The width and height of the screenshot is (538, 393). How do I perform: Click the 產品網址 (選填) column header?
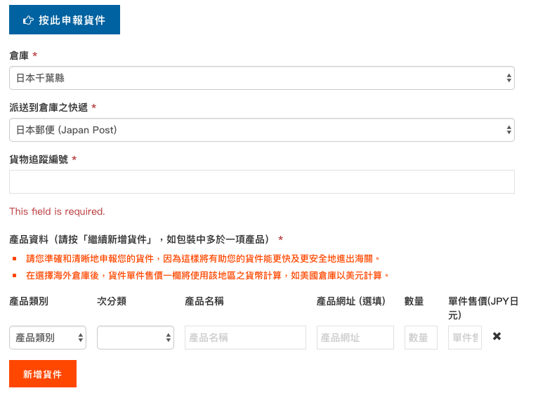pos(350,301)
